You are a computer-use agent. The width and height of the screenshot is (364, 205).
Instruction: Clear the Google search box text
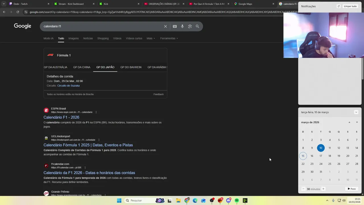coord(166,26)
